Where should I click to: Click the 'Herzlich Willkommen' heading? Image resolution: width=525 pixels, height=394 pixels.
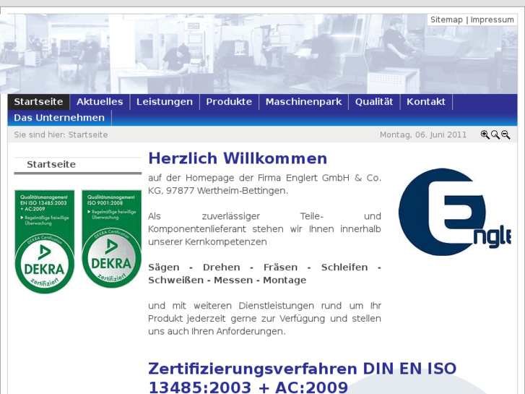point(238,158)
